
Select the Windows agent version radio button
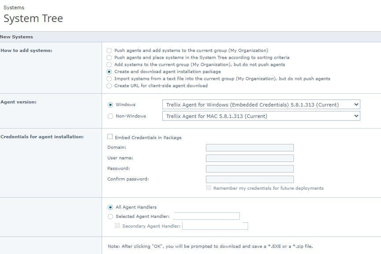click(110, 105)
